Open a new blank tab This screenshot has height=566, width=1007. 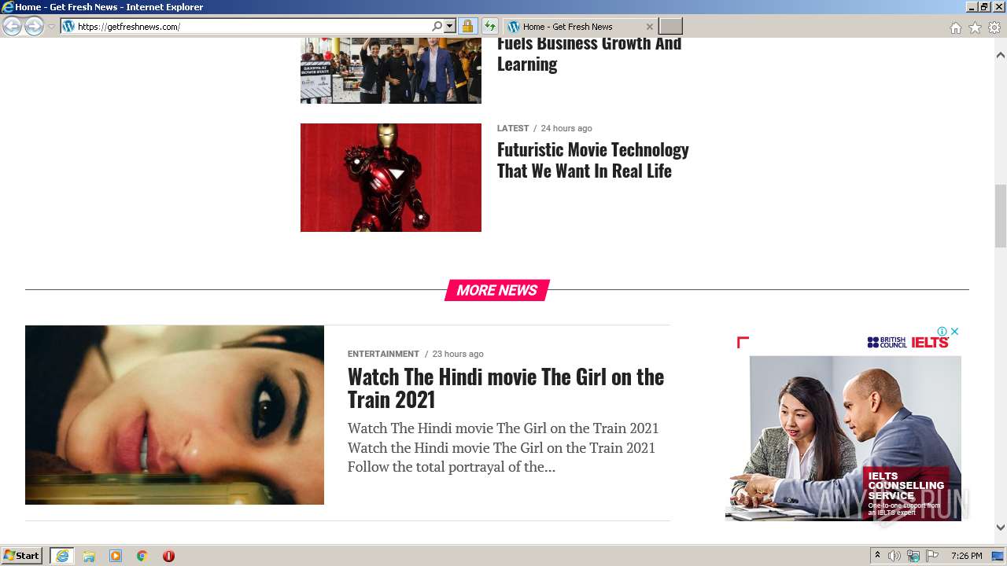coord(670,27)
